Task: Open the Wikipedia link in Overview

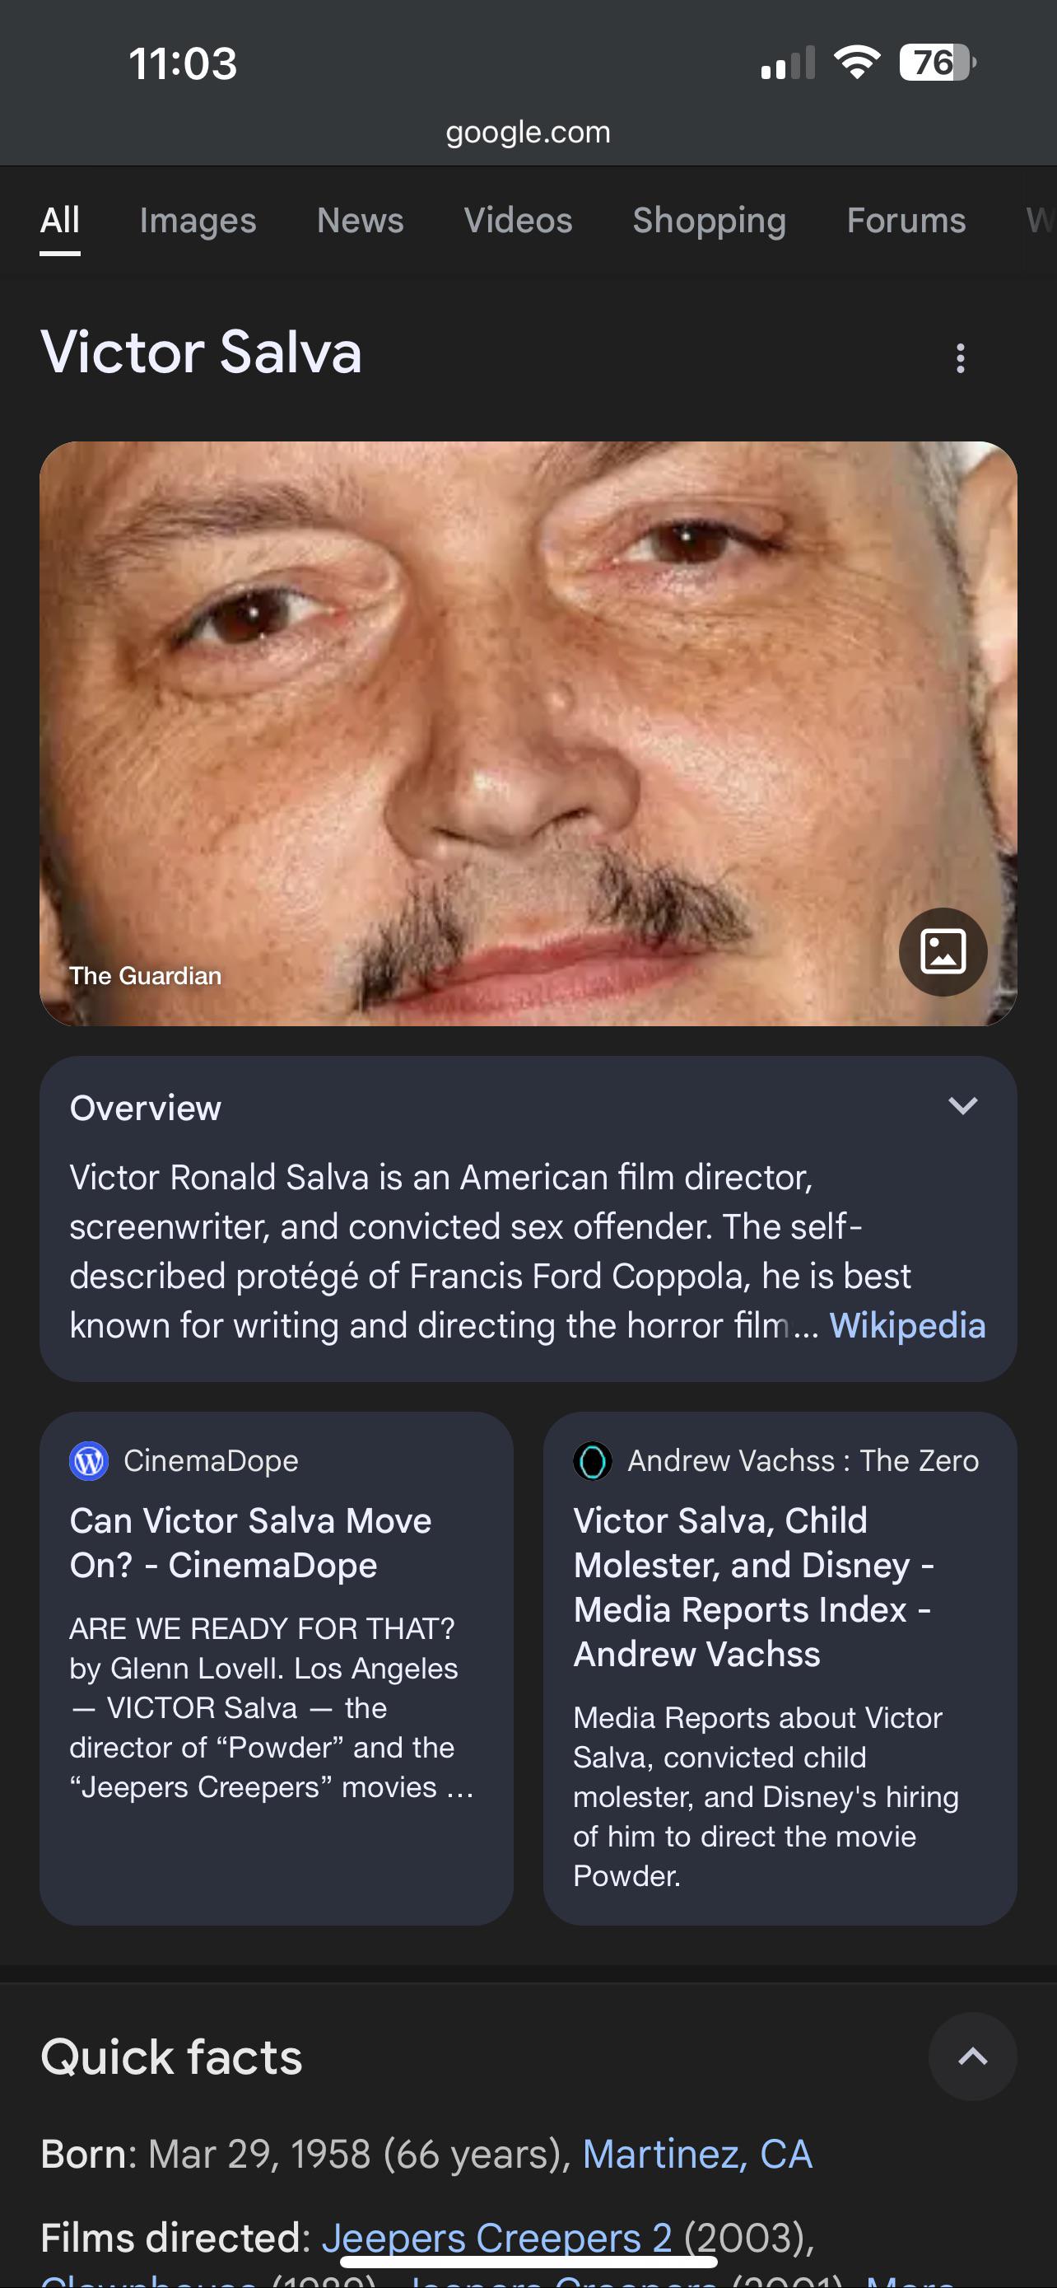Action: 907,1325
